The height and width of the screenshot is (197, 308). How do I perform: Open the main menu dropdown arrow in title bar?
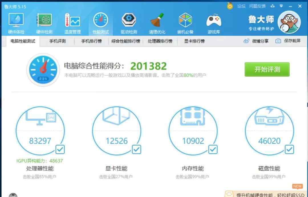click(281, 6)
